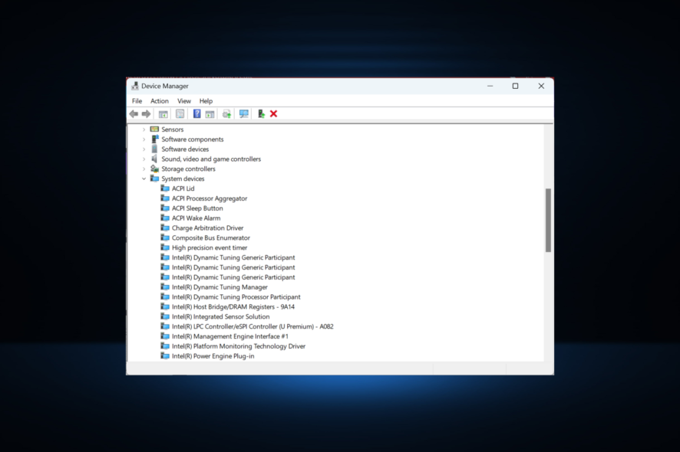Expand the Software devices category

(144, 149)
